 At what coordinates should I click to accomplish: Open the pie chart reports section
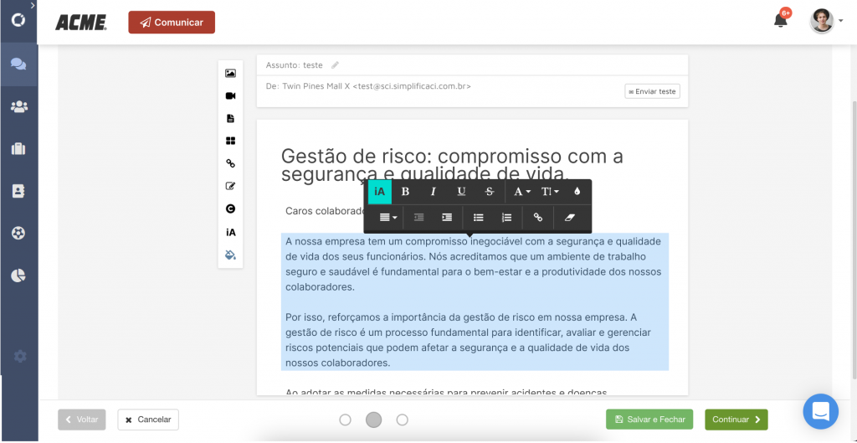coord(18,276)
